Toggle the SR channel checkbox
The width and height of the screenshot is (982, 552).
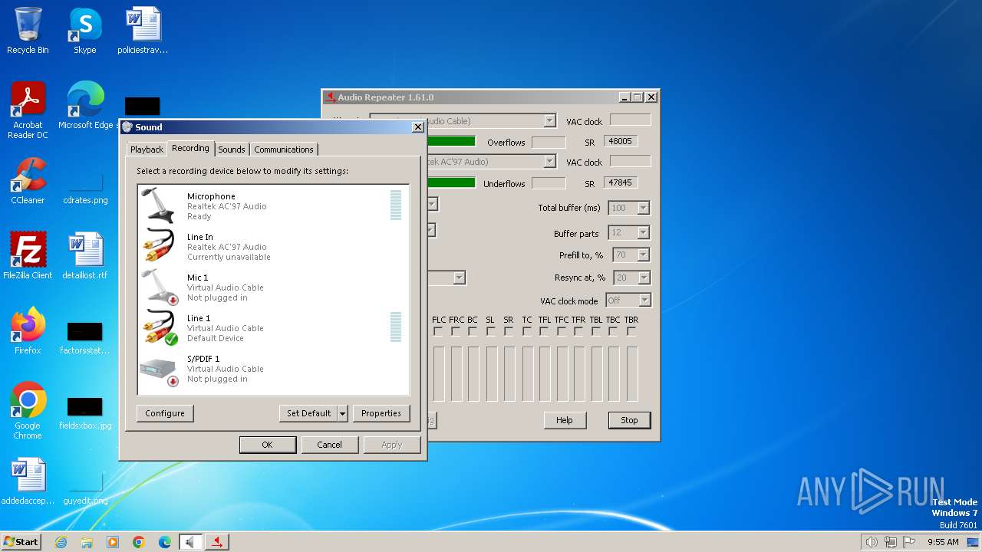508,332
